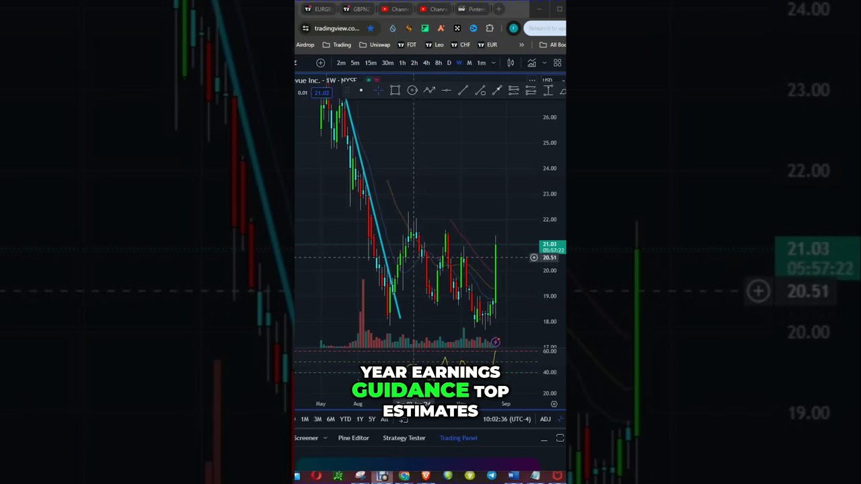Select the Fibonacci retracement tool
This screenshot has height=484, width=861.
tap(514, 91)
